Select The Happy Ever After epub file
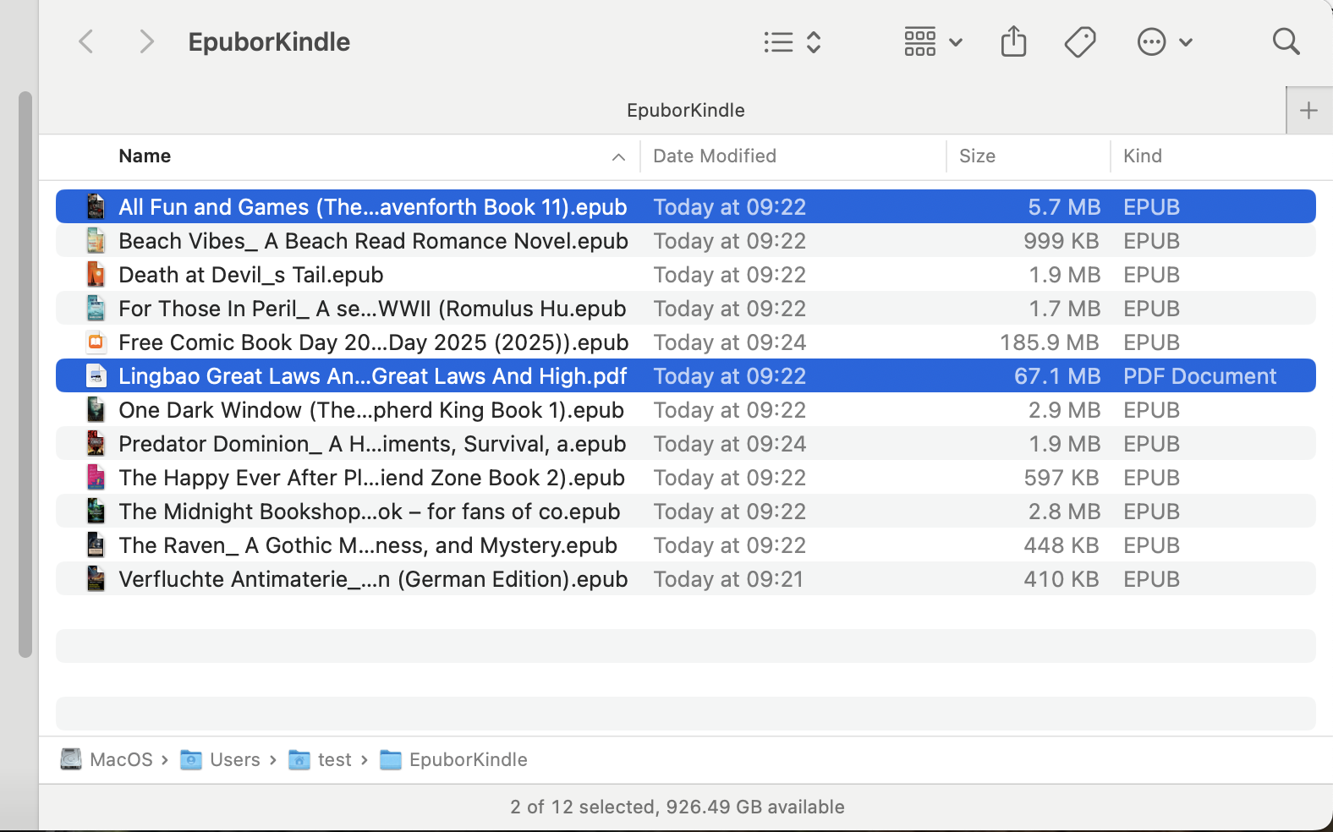This screenshot has height=832, width=1333. [x=371, y=478]
